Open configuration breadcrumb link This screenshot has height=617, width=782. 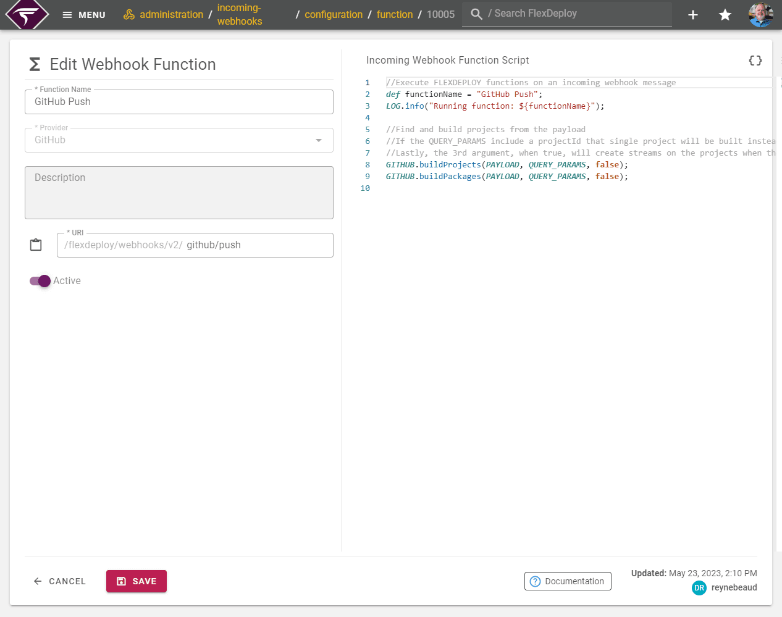(334, 15)
